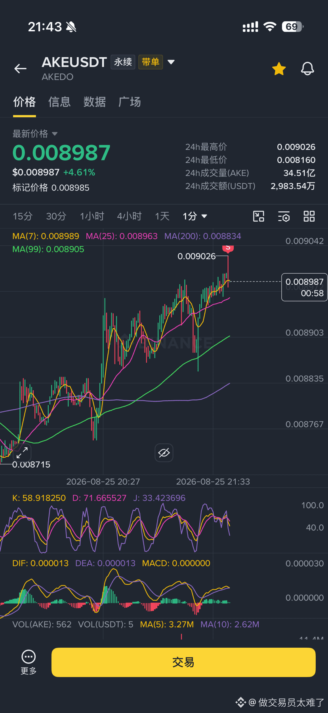The height and width of the screenshot is (713, 328).
Task: Select the 15分 timeframe
Action: click(x=23, y=216)
